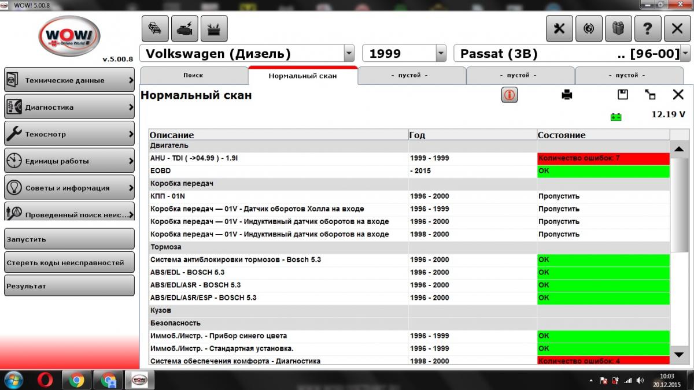Expand the Единицы работы menu
Image resolution: width=694 pixels, height=390 pixels.
coord(69,161)
